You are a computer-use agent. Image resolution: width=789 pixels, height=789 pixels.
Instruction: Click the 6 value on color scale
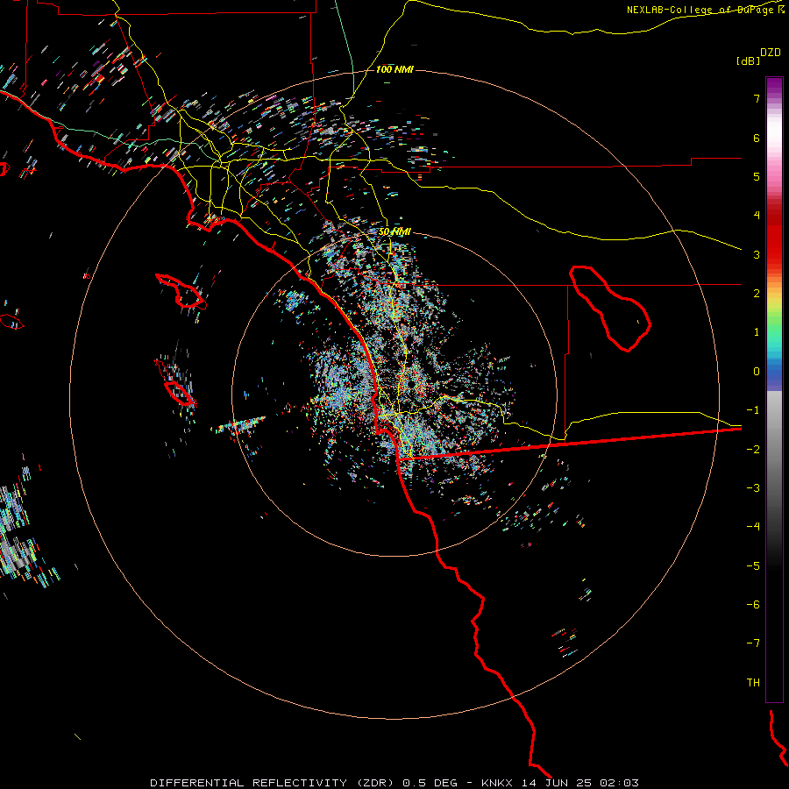757,138
